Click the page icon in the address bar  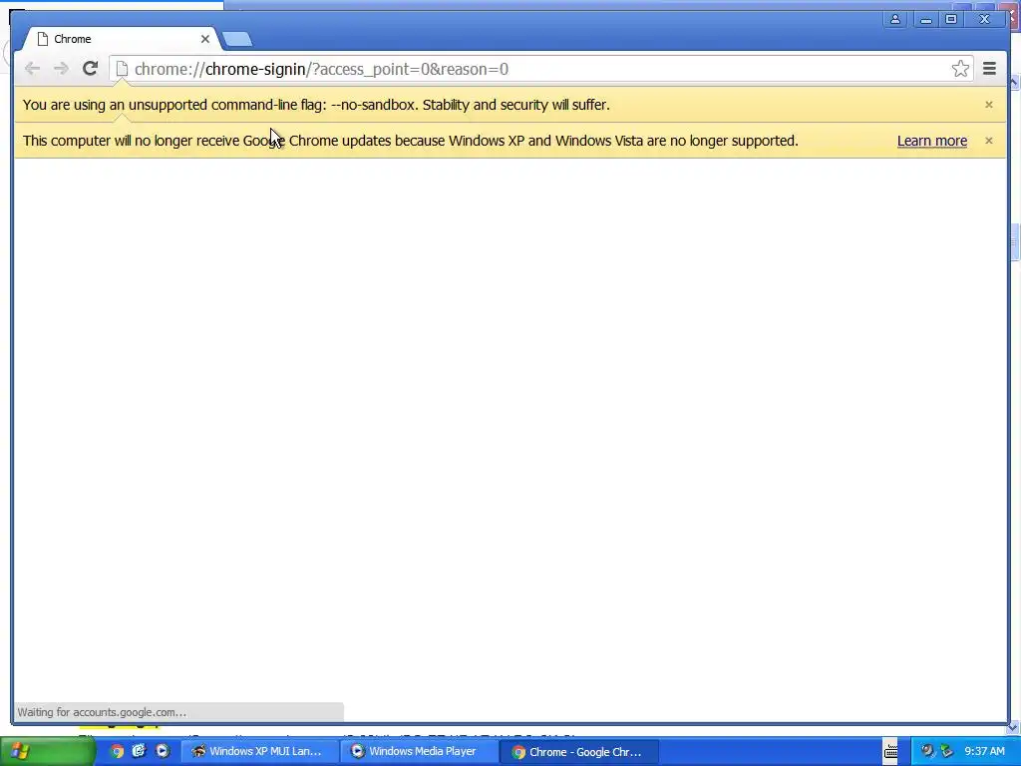click(x=121, y=69)
